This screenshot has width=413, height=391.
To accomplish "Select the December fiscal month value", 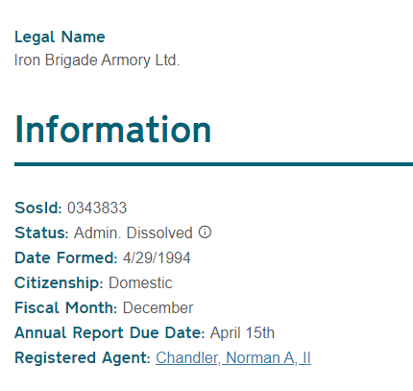I will 158,307.
